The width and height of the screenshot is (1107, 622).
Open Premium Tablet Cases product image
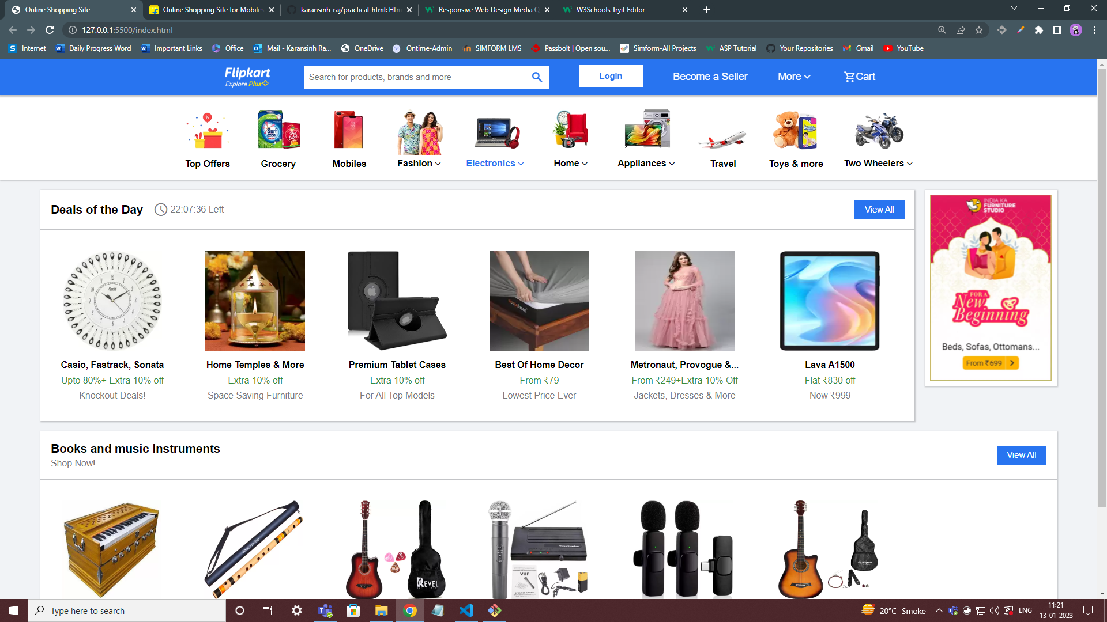tap(397, 301)
